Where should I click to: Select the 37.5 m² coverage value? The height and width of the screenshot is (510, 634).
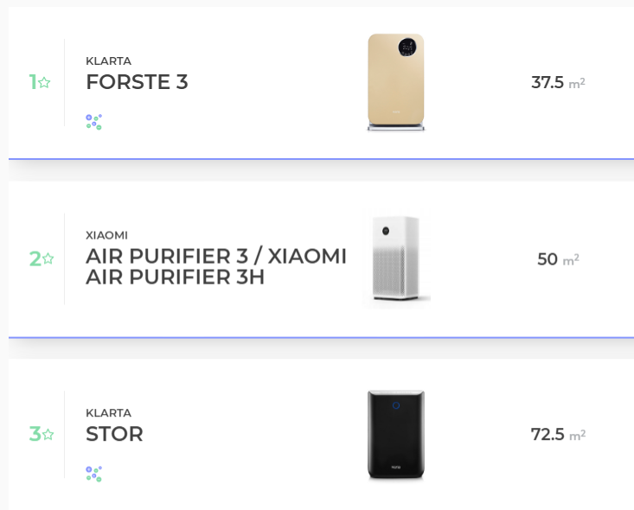(x=558, y=82)
